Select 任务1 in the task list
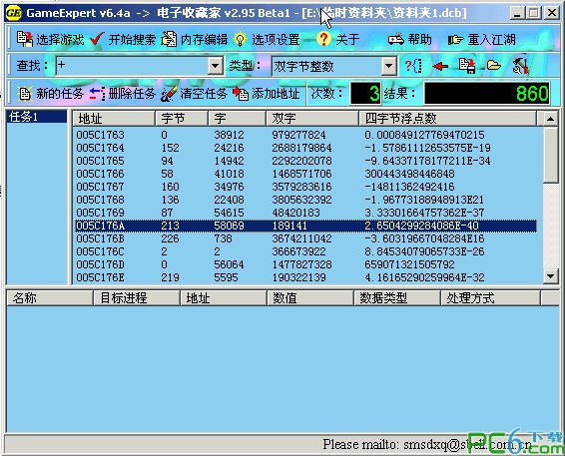 36,117
